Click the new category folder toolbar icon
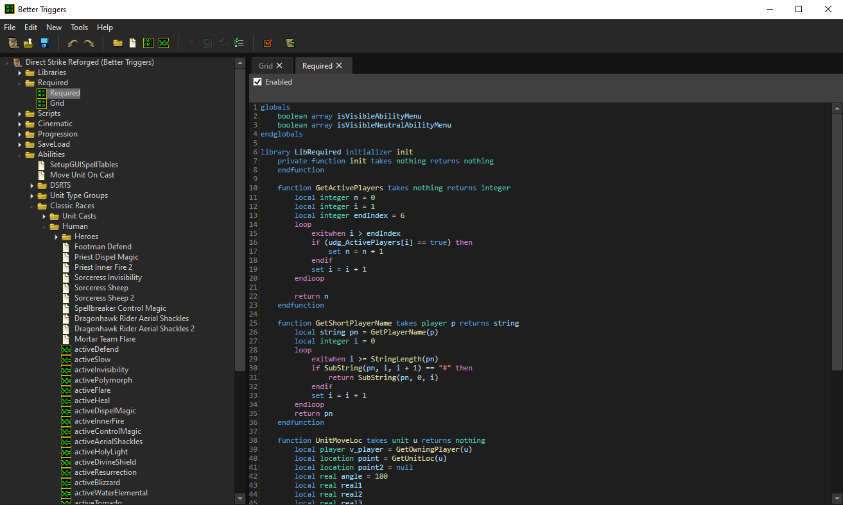The image size is (843, 505). (117, 43)
